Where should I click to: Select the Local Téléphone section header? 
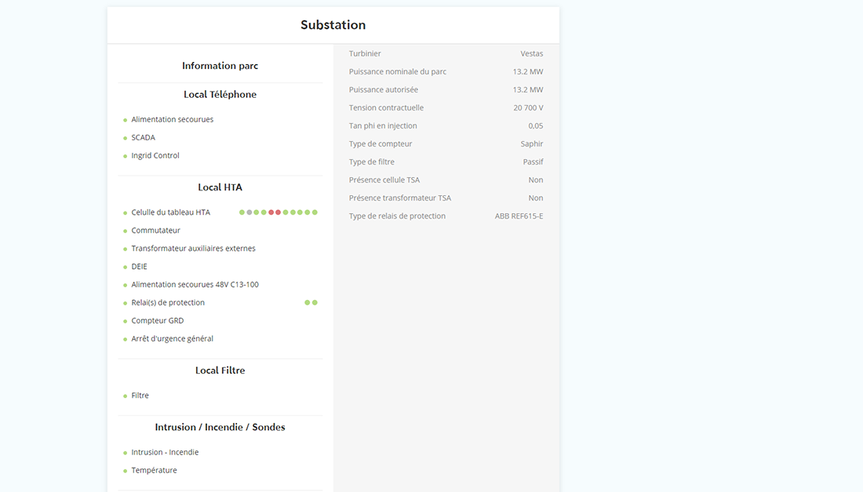tap(220, 94)
